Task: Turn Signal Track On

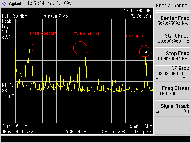Action: (x=158, y=111)
